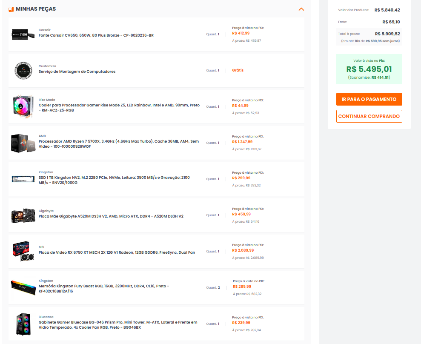Open the Serviço de Montagem de Computadores title

click(x=77, y=72)
